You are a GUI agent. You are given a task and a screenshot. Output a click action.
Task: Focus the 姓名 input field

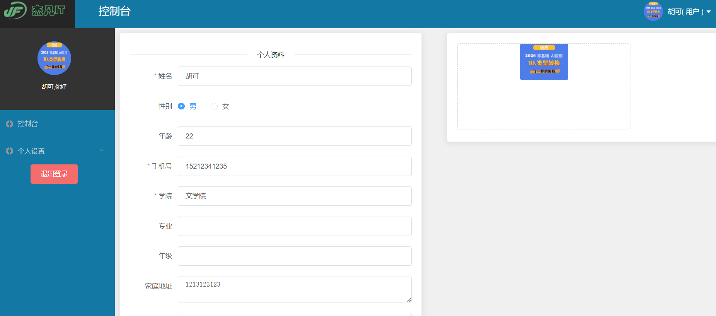tap(295, 76)
